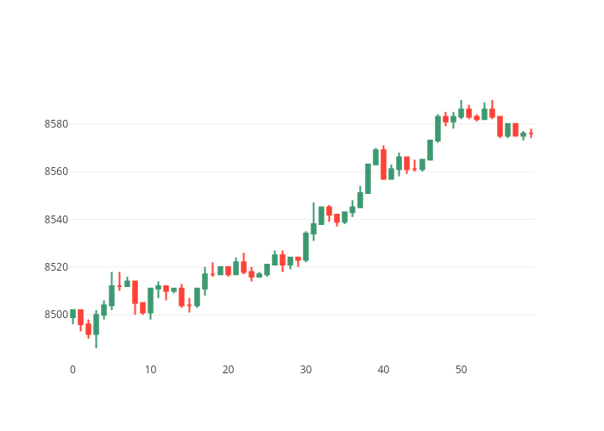Click the tall green candle at index 30
Image resolution: width=604 pixels, height=431 pixels.
(x=305, y=246)
